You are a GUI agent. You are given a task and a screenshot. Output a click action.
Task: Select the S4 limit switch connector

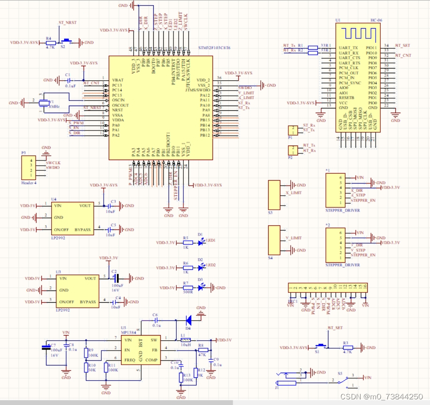274,240
